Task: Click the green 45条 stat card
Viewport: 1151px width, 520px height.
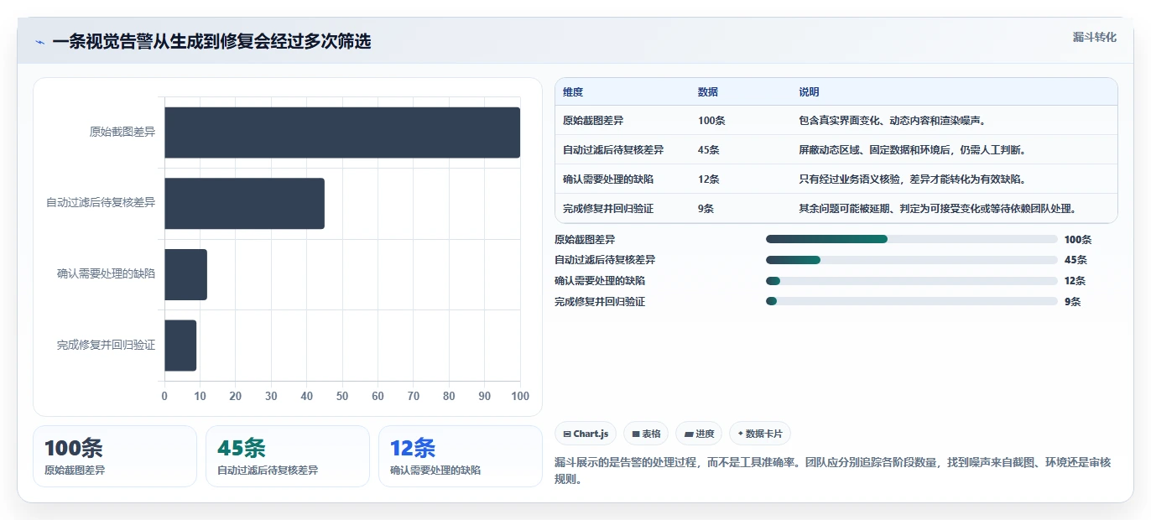Action: point(288,456)
